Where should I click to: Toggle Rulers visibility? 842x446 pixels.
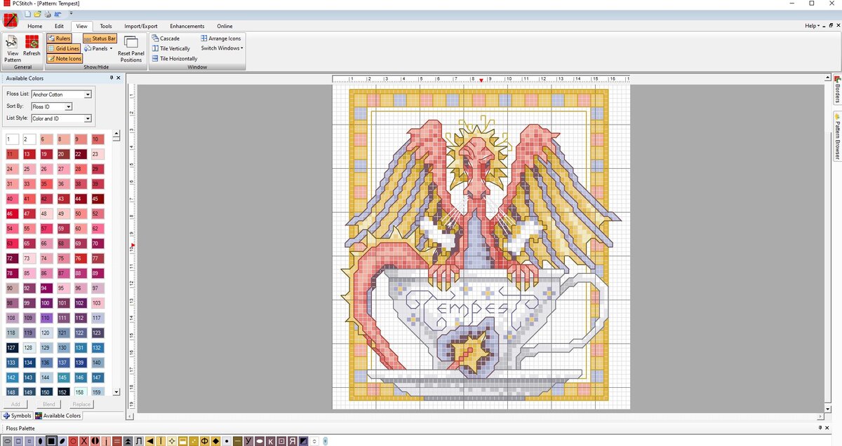pos(60,39)
